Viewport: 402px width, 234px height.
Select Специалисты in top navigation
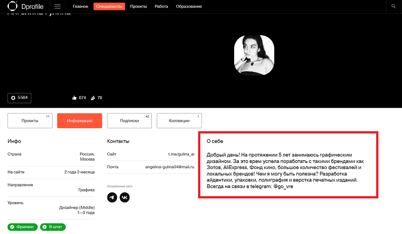pyautogui.click(x=109, y=6)
